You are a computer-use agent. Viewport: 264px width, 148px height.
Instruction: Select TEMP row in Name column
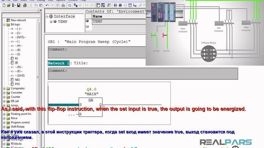119,21
